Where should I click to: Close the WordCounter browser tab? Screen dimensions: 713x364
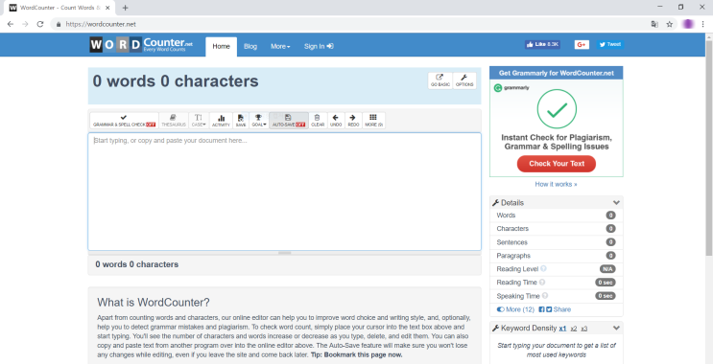[x=107, y=8]
